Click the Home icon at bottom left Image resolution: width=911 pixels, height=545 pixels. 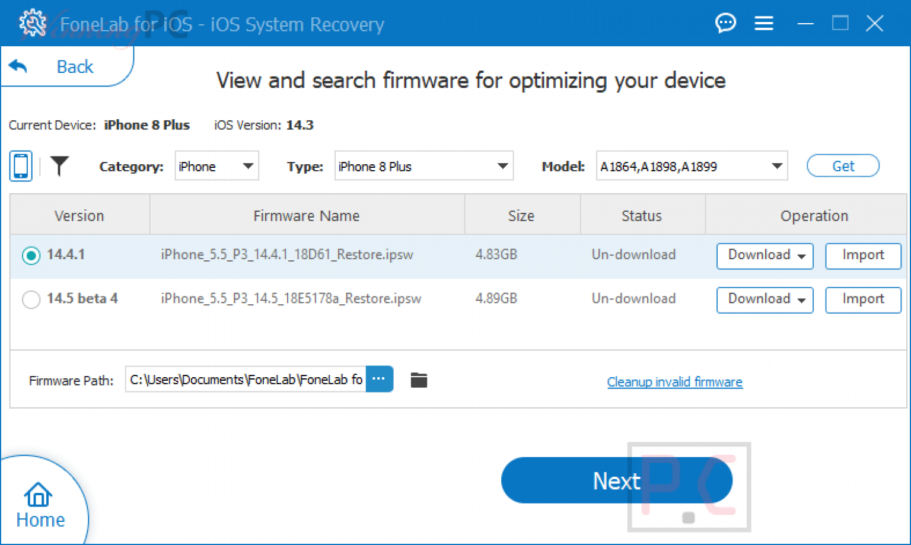point(38,494)
